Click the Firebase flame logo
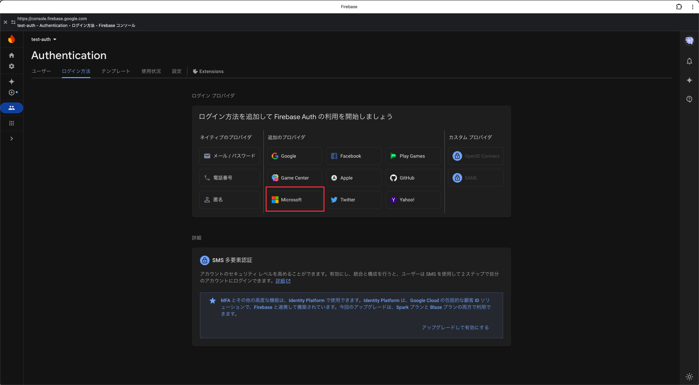The image size is (699, 385). (12, 39)
